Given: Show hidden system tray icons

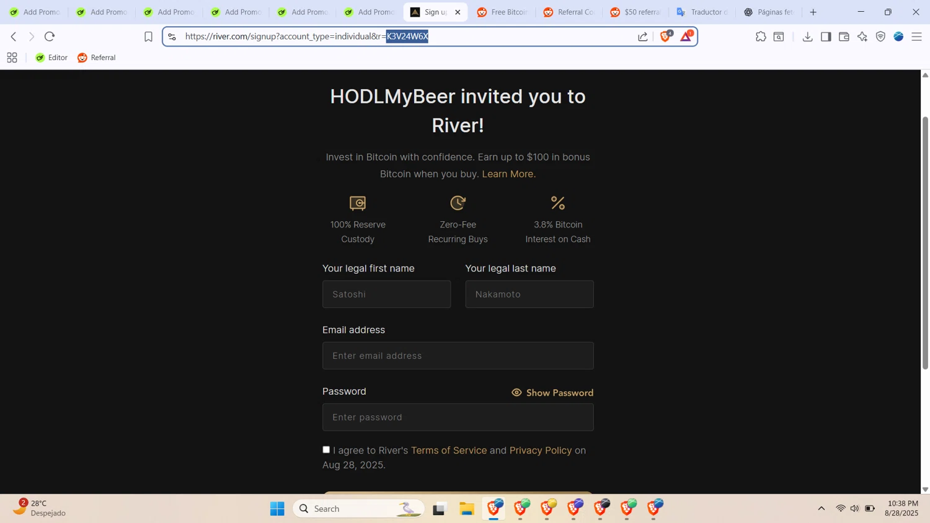Looking at the screenshot, I should point(821,509).
